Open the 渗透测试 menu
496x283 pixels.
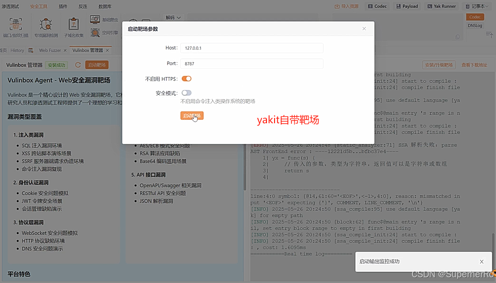coord(10,6)
